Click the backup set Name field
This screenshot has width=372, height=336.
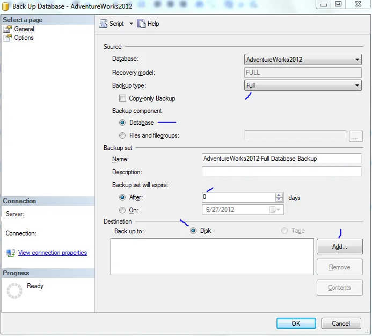pyautogui.click(x=282, y=159)
